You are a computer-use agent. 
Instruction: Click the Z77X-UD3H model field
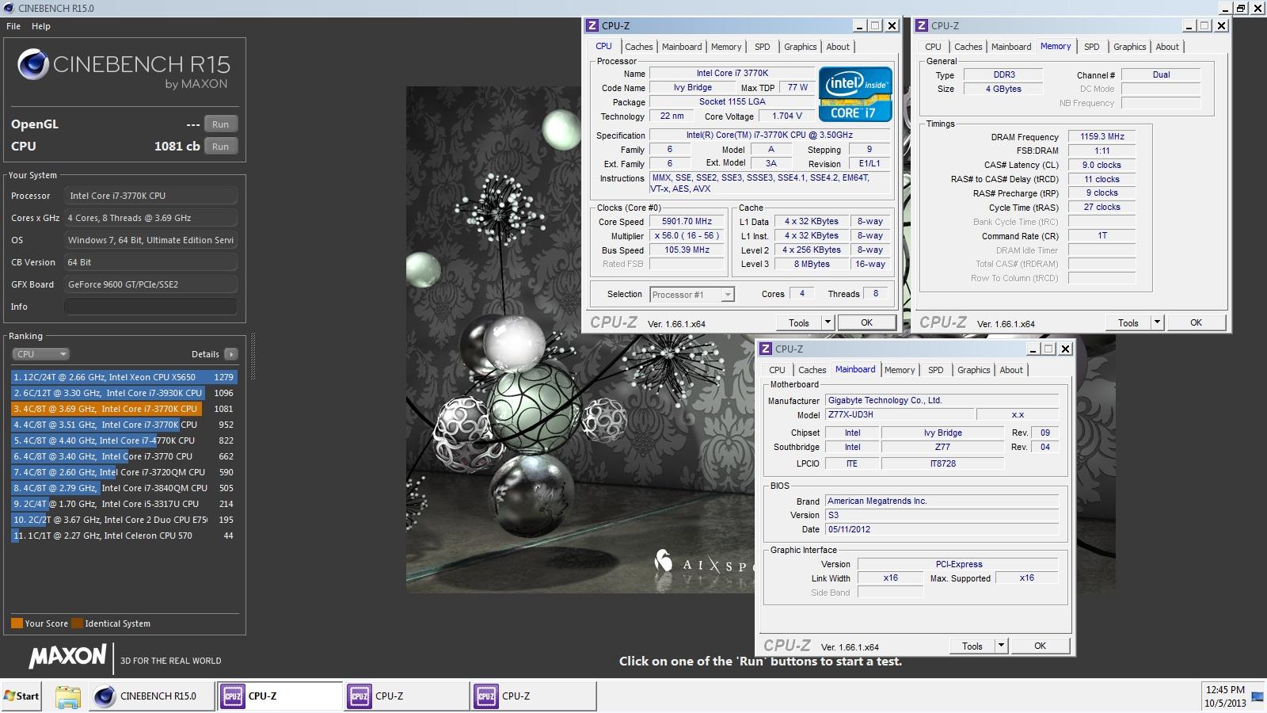899,414
